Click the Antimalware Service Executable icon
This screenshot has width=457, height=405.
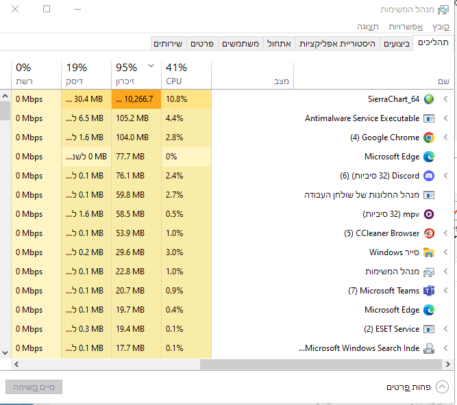429,118
